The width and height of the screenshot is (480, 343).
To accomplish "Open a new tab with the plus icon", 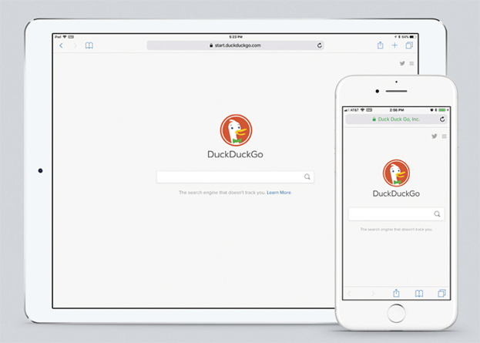I will 394,45.
